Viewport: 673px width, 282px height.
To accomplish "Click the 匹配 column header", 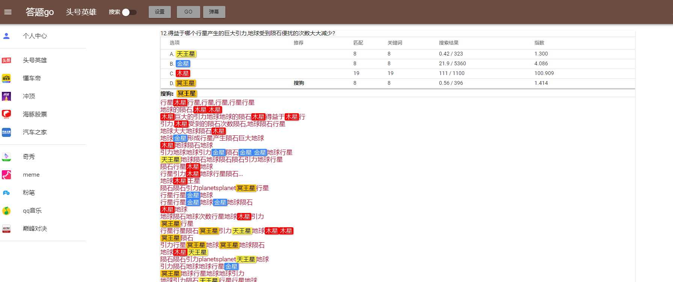I will 358,43.
